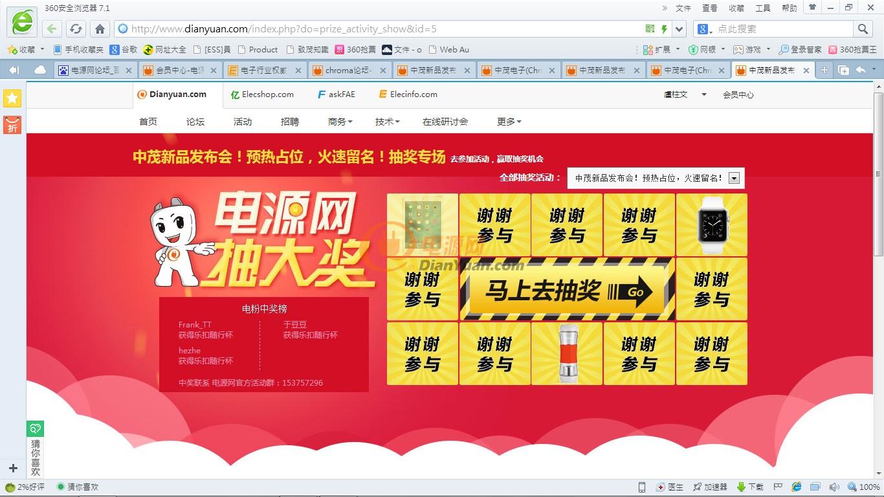884x497 pixels.
Task: Click the restore closed tab undo icon
Action: pos(861,70)
